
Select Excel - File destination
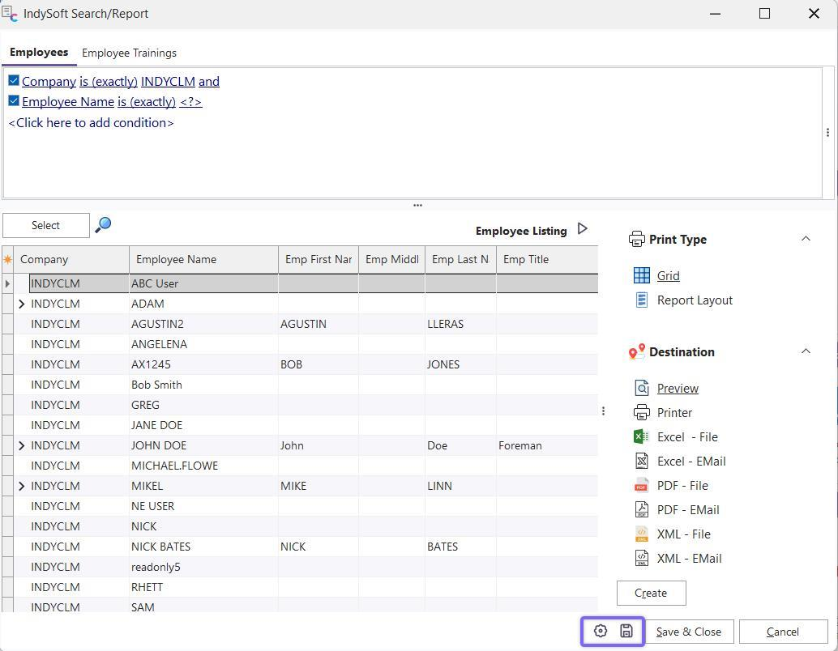tap(686, 437)
